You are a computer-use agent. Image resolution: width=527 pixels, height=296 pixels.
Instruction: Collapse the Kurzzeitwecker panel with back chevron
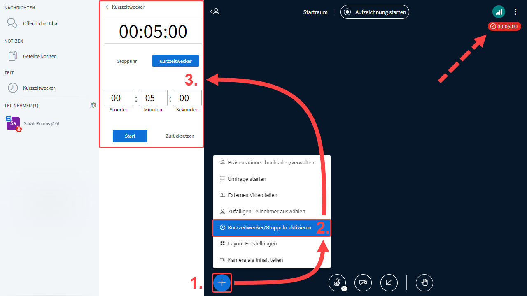point(107,7)
